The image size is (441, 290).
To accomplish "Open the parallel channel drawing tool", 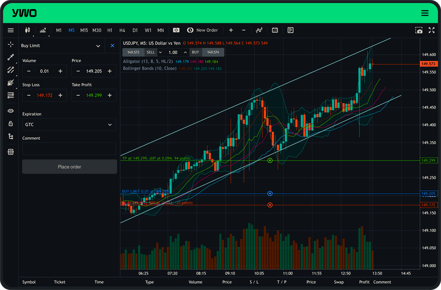I will (11, 70).
